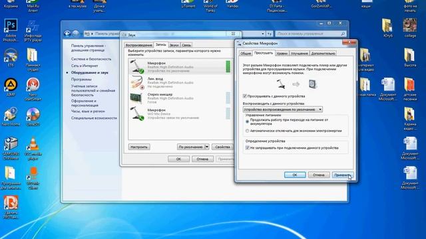Image resolution: width=426 pixels, height=239 pixels.
Task: Select the WO Mic Device Микрофон row
Action: (180, 114)
